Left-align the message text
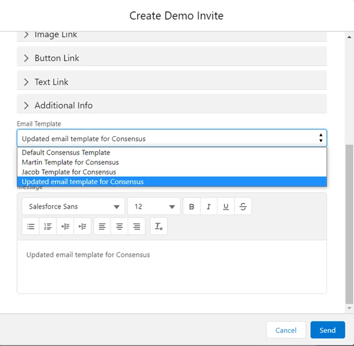This screenshot has width=354, height=346. coord(102,227)
